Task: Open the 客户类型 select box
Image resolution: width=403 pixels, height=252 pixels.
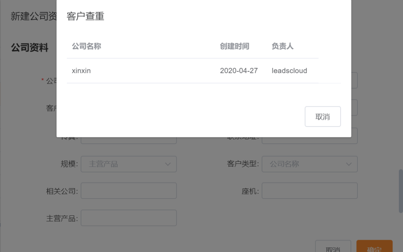Action: [304, 164]
